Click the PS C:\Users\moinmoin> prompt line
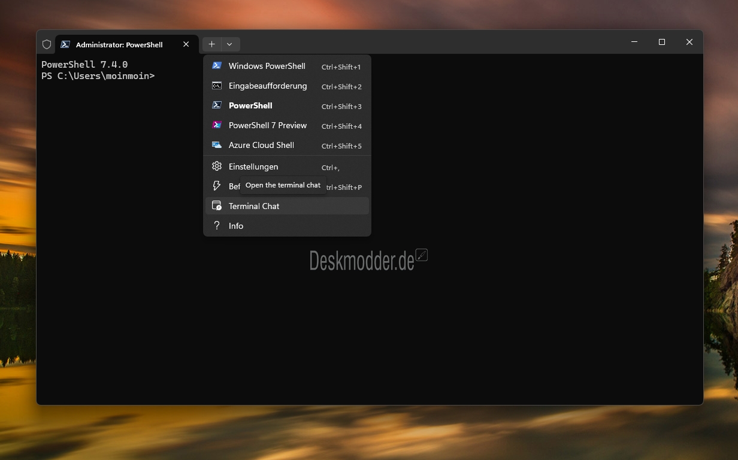Viewport: 738px width, 460px height. pos(98,76)
